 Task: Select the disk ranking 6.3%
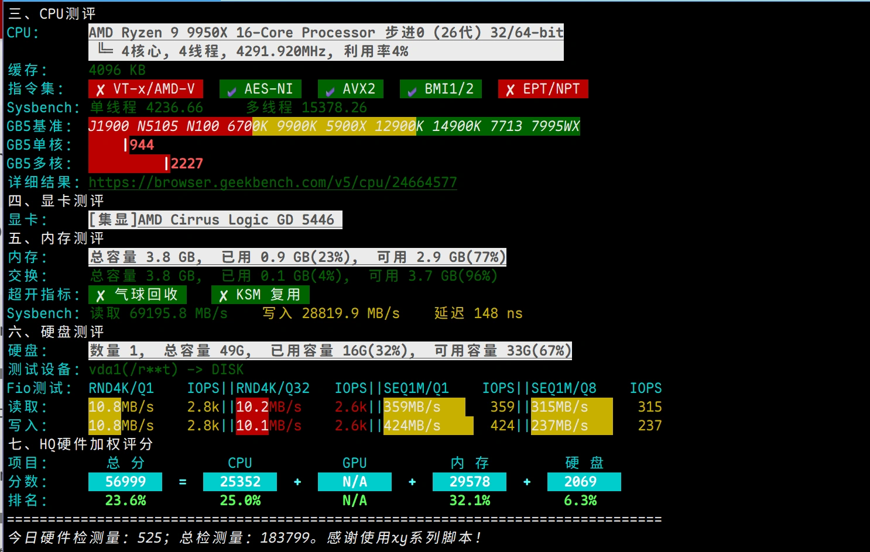tap(580, 501)
